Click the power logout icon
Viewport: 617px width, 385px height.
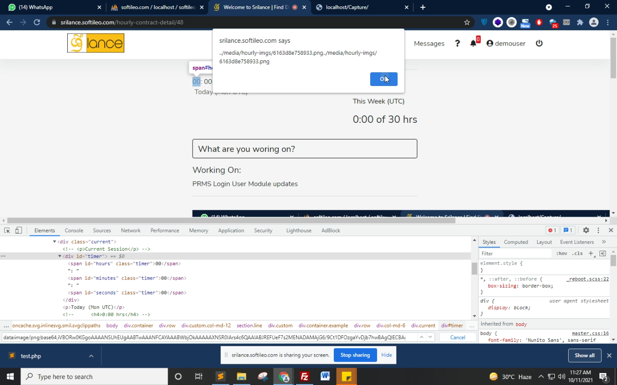click(539, 43)
